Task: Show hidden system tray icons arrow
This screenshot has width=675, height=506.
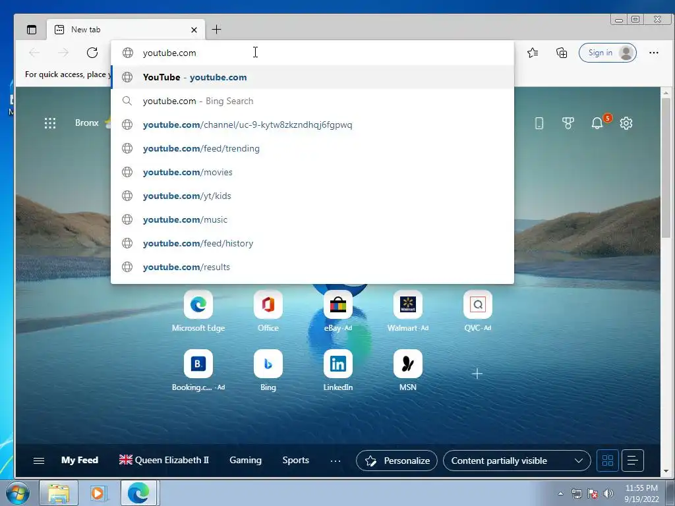Action: [x=560, y=493]
